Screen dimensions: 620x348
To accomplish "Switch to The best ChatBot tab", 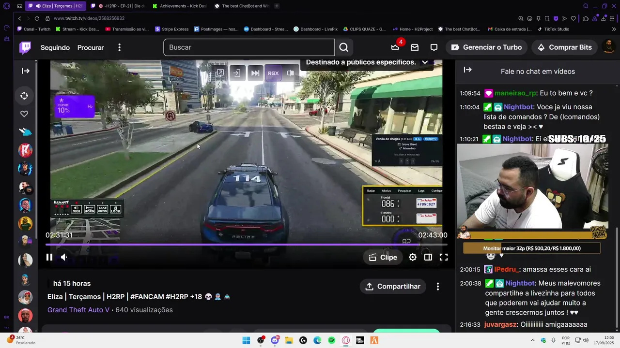I will pyautogui.click(x=241, y=6).
